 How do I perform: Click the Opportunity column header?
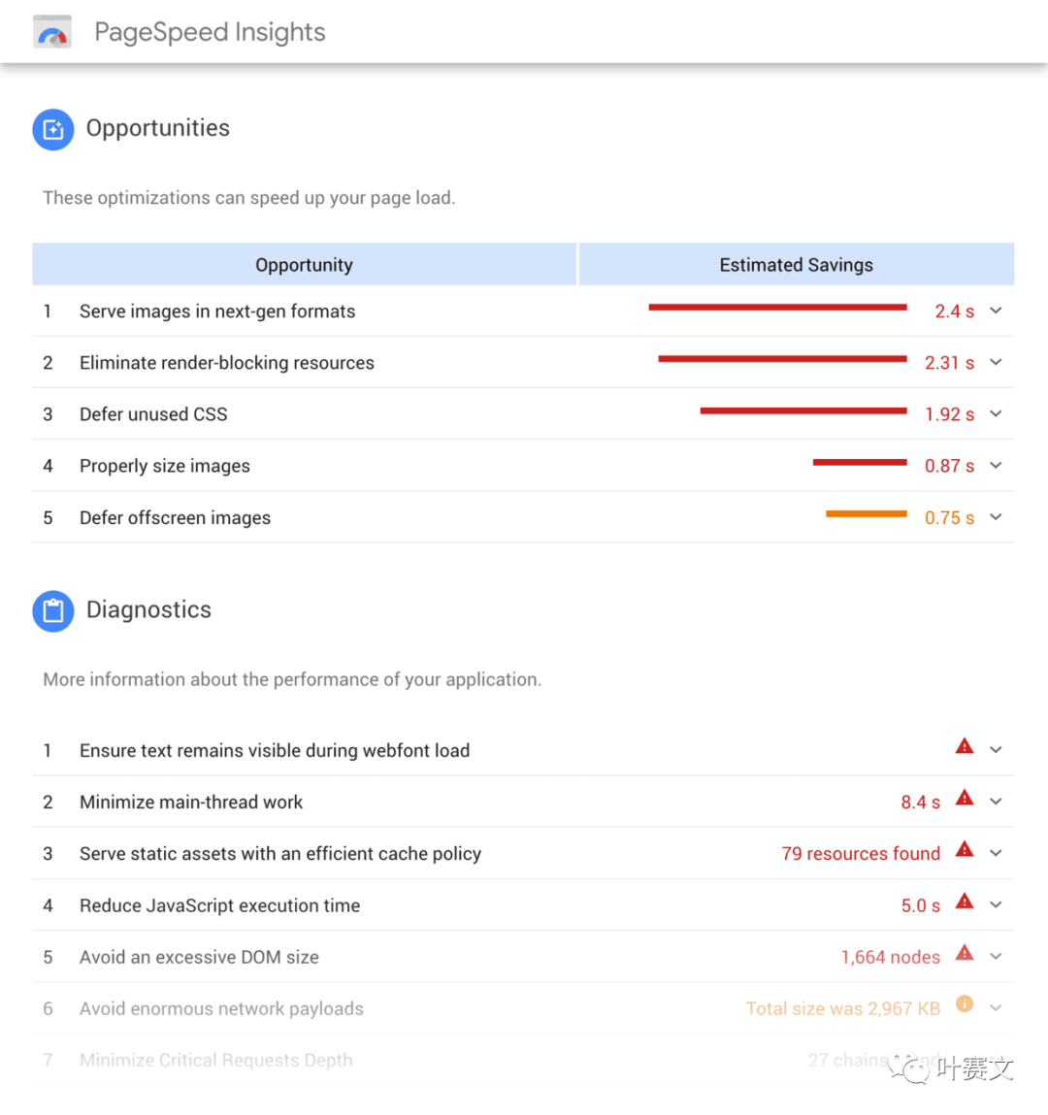tap(304, 265)
